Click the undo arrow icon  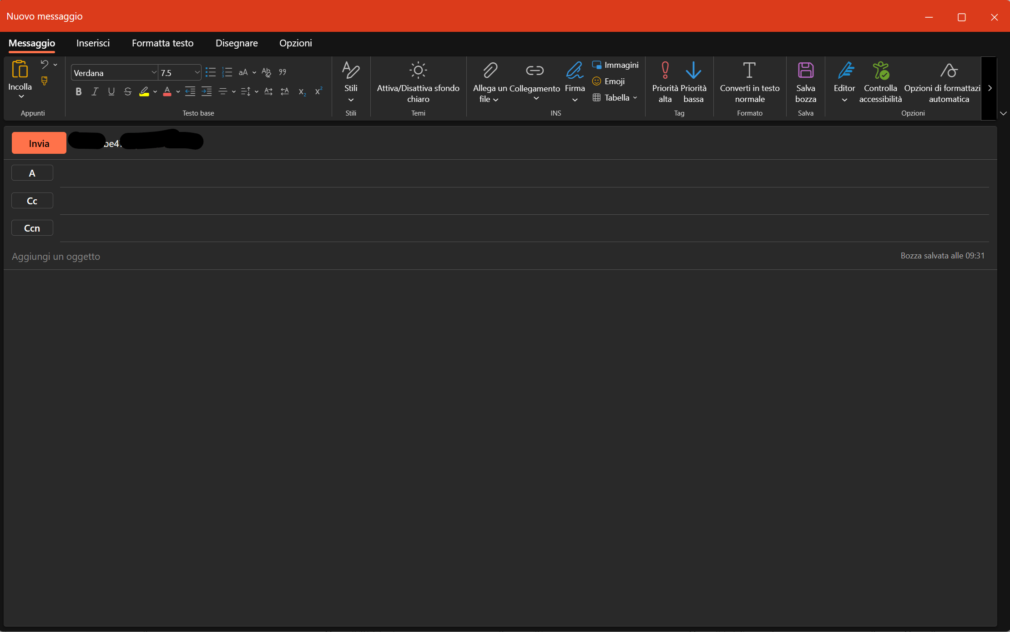click(x=44, y=64)
